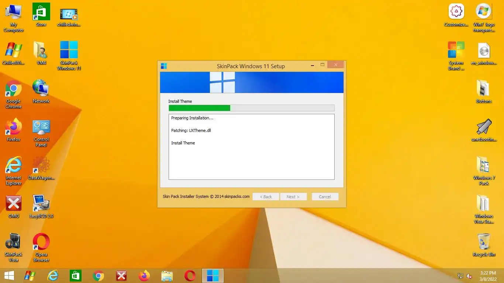Select the chilledwin video file icon

click(x=69, y=17)
